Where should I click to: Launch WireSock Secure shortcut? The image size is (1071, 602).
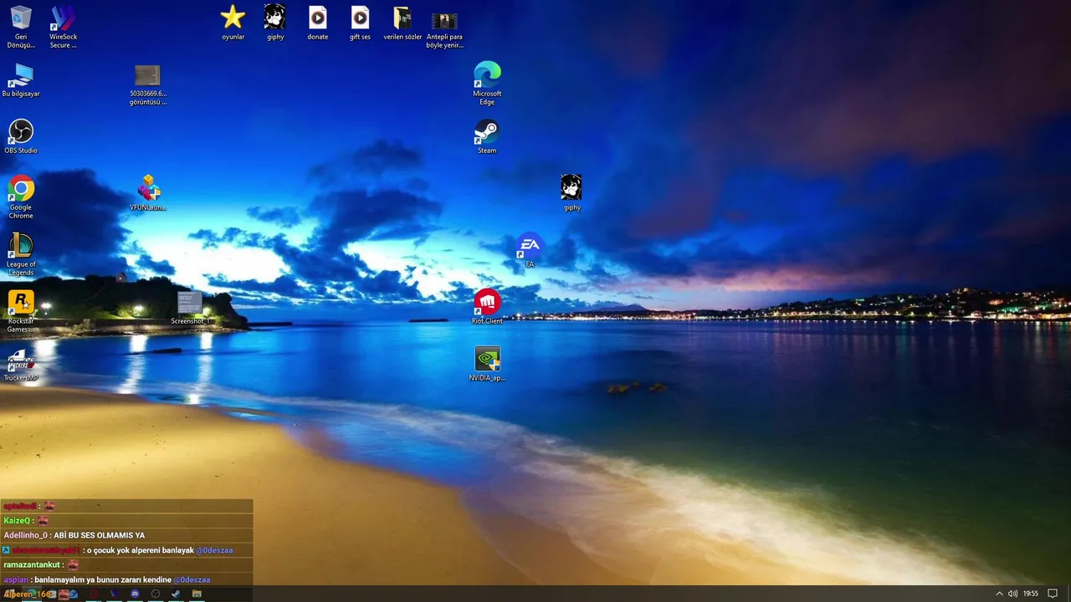coord(63,27)
